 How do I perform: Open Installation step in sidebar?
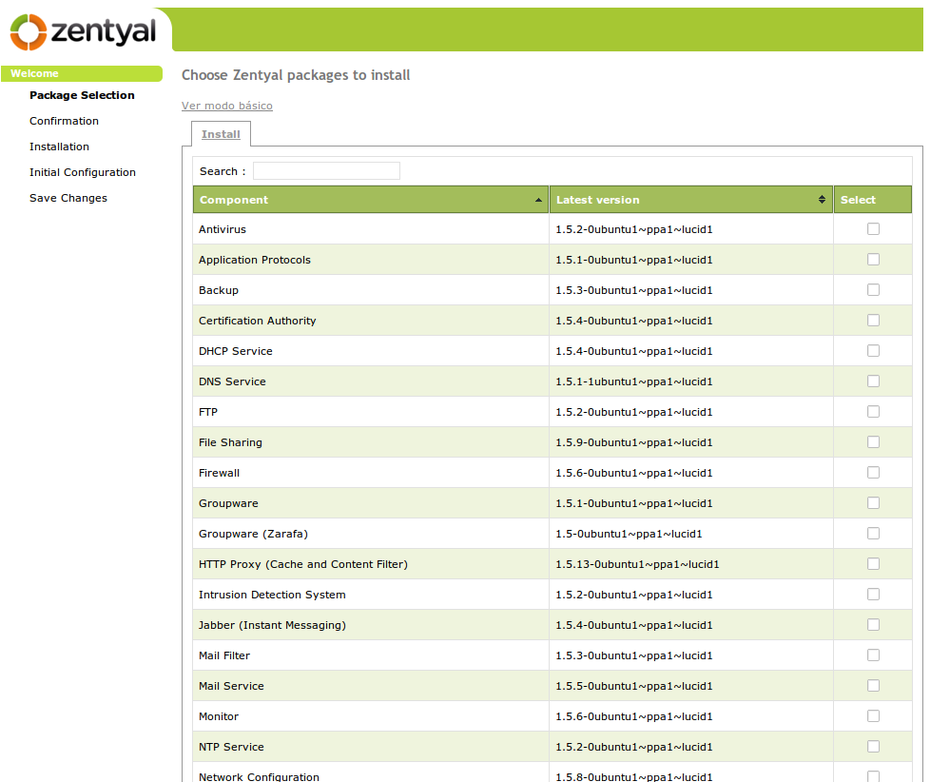(59, 147)
